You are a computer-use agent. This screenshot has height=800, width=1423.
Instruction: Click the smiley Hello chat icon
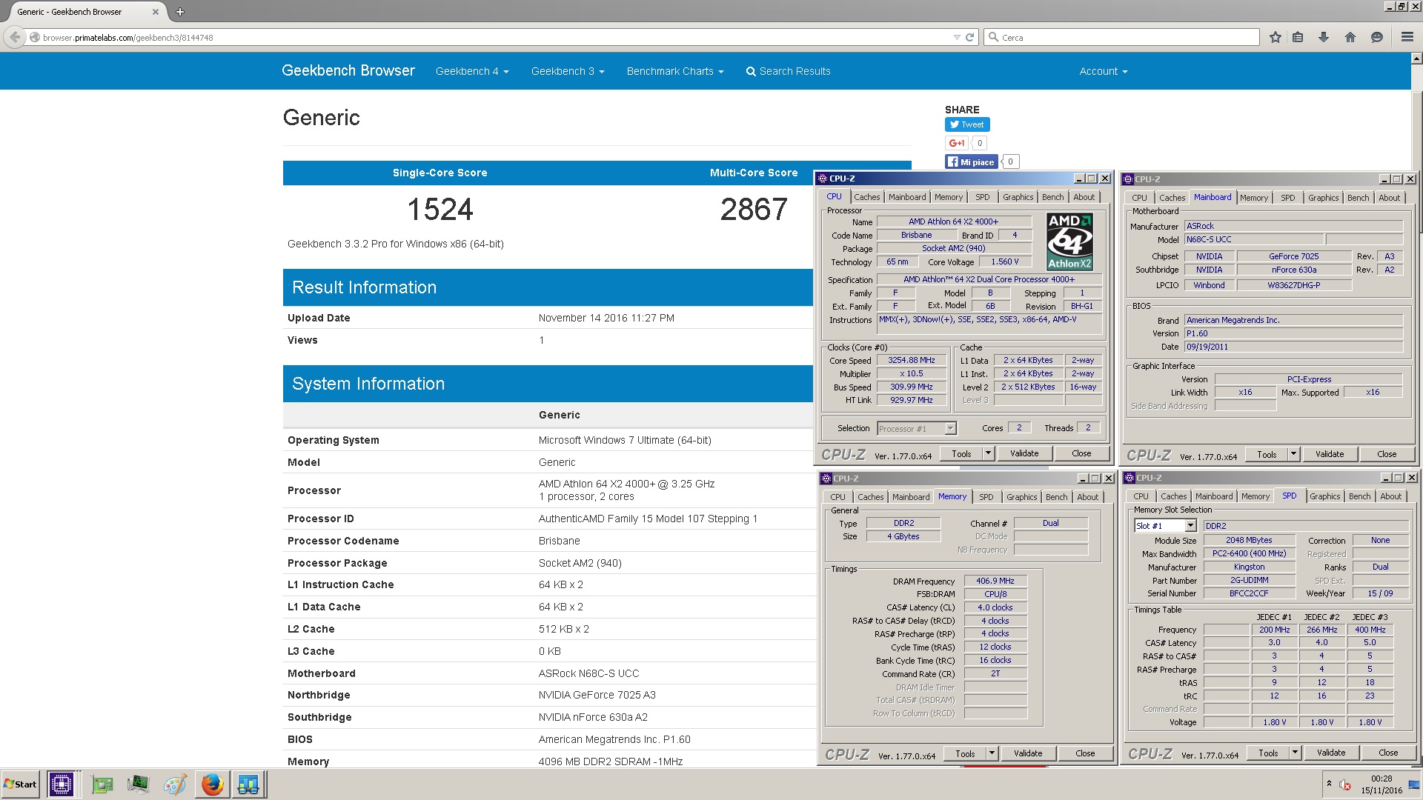click(x=1377, y=37)
